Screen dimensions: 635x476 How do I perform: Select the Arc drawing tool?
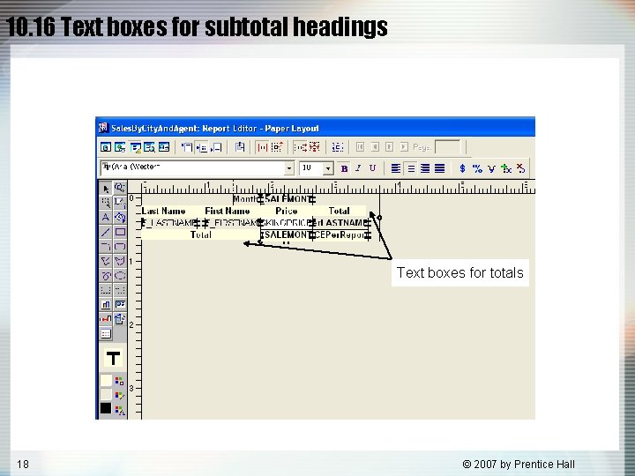pos(106,247)
